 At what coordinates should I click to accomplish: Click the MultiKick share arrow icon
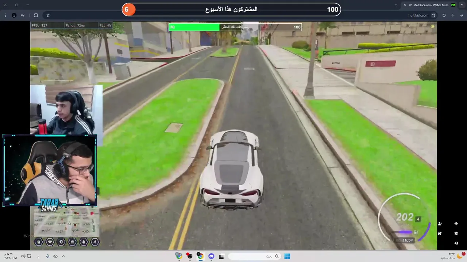[x=440, y=234]
